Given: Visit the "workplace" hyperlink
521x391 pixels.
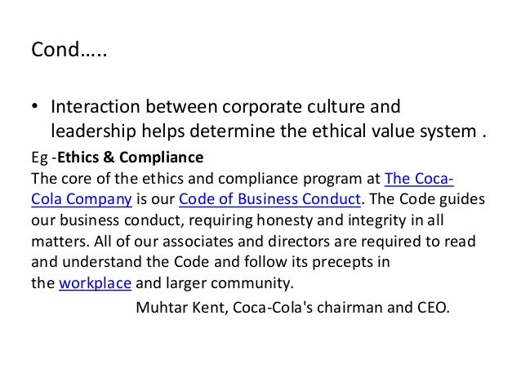Looking at the screenshot, I should pos(95,283).
